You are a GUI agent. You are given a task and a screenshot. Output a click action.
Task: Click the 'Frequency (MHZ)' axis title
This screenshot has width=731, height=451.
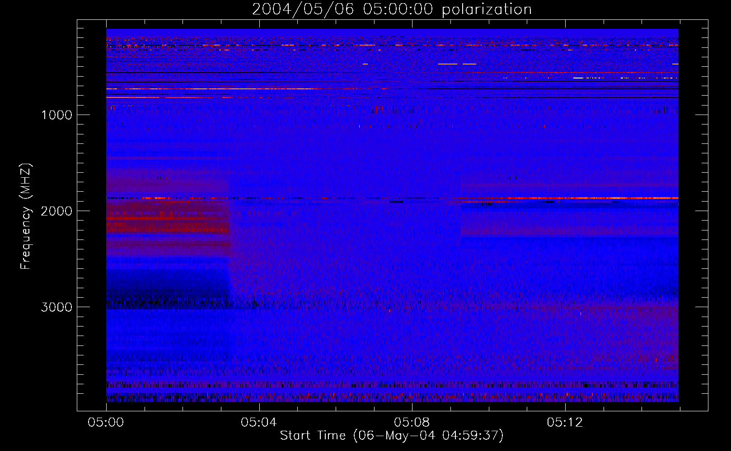26,216
